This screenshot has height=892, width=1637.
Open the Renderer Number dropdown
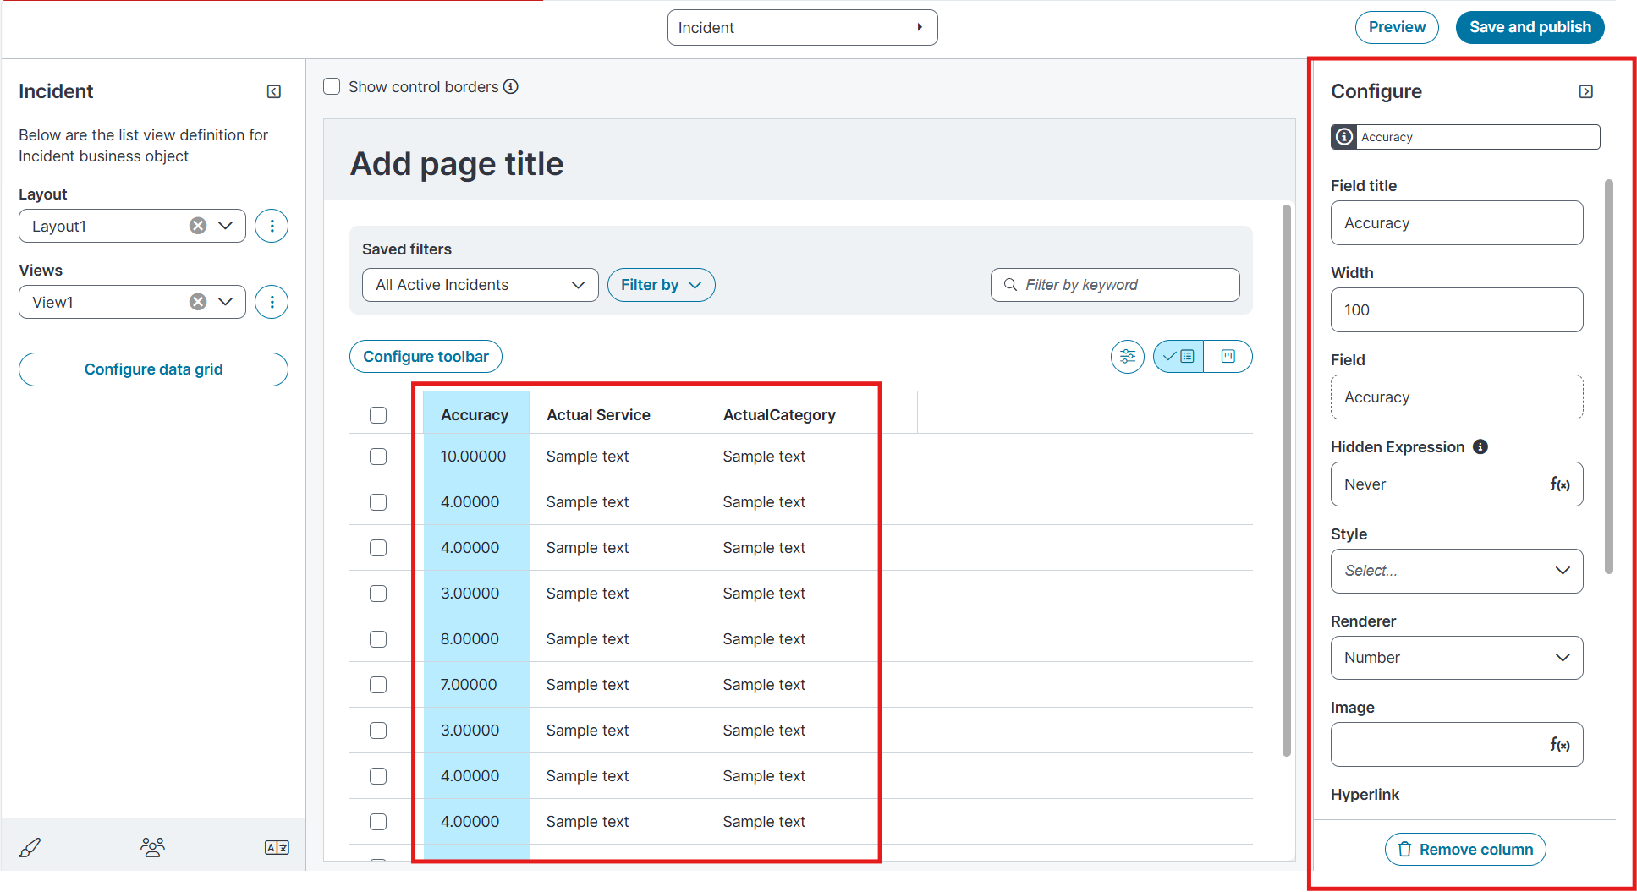pos(1456,658)
